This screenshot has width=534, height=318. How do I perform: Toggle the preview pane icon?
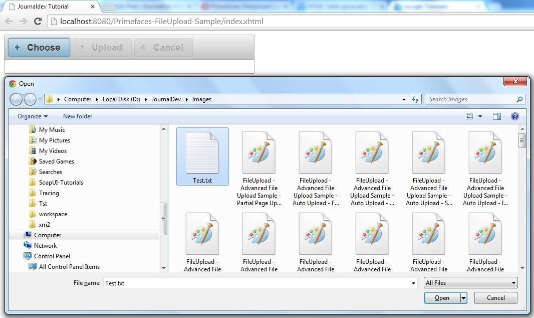[496, 116]
